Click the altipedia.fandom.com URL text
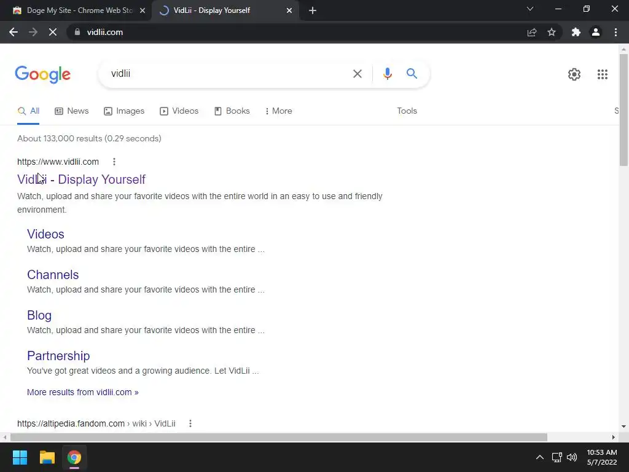This screenshot has width=629, height=472. tap(96, 423)
